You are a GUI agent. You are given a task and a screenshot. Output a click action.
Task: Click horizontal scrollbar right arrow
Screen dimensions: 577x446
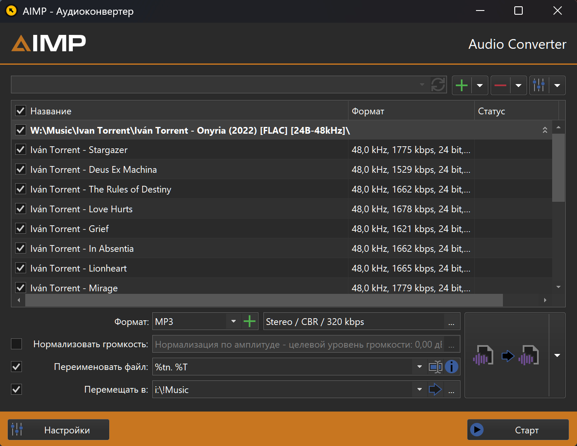point(545,300)
